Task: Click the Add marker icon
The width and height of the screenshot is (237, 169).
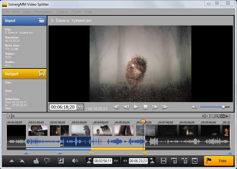Action: click(x=12, y=161)
